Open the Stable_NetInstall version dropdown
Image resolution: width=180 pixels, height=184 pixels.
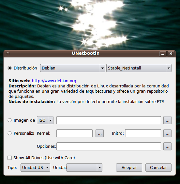pos(139,68)
